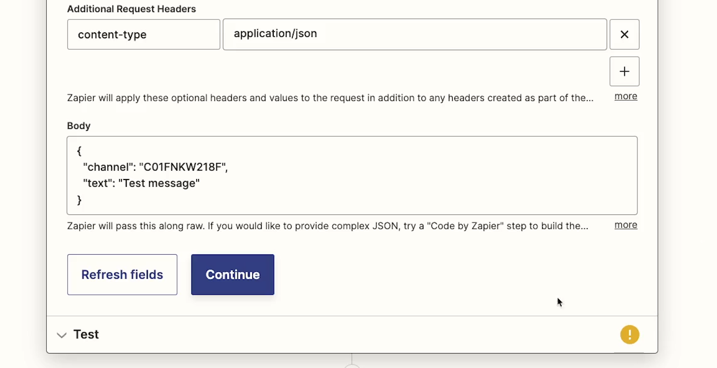This screenshot has width=717, height=368.
Task: Click the optional headers help text
Action: [330, 98]
